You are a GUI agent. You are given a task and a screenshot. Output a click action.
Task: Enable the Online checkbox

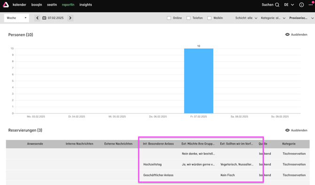169,18
